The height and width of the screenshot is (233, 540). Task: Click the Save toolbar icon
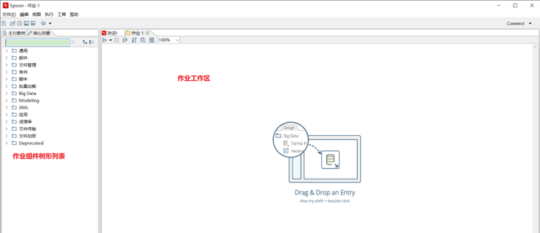[26, 23]
